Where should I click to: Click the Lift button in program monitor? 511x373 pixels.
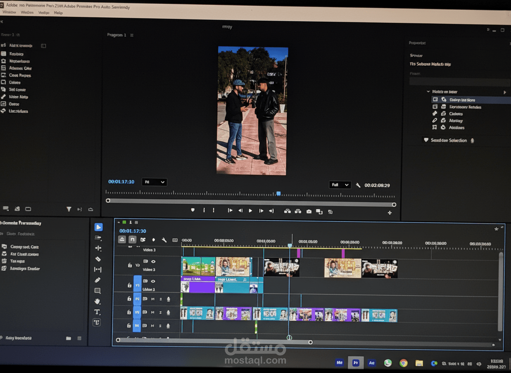click(287, 211)
